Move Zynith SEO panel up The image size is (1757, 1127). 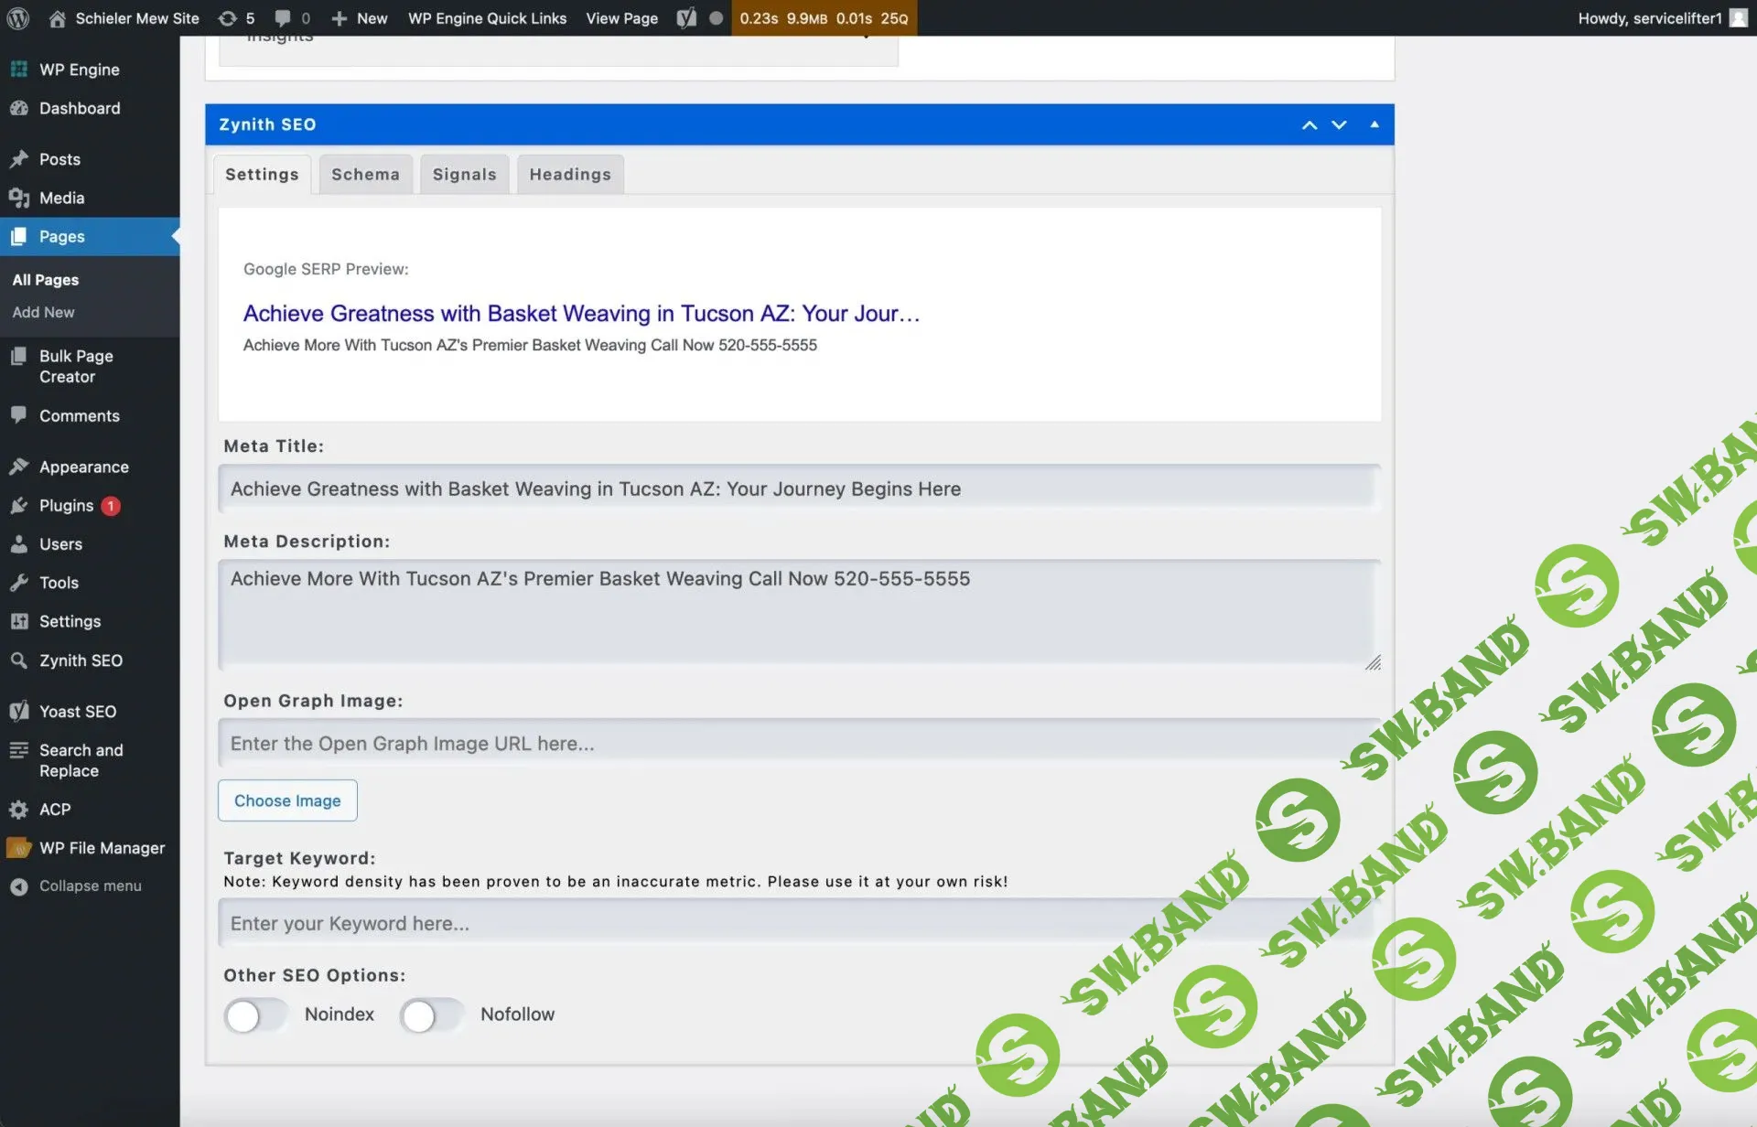1310,125
